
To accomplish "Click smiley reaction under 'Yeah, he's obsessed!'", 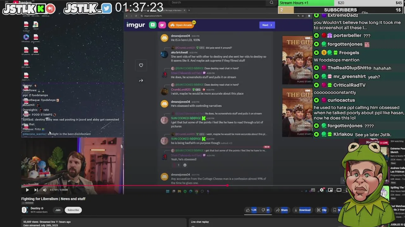I will (x=185, y=165).
